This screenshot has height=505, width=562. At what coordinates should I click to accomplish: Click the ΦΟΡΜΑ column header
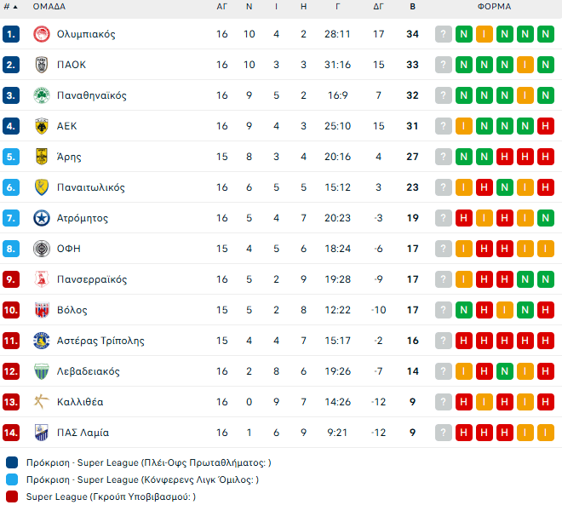pyautogui.click(x=494, y=7)
